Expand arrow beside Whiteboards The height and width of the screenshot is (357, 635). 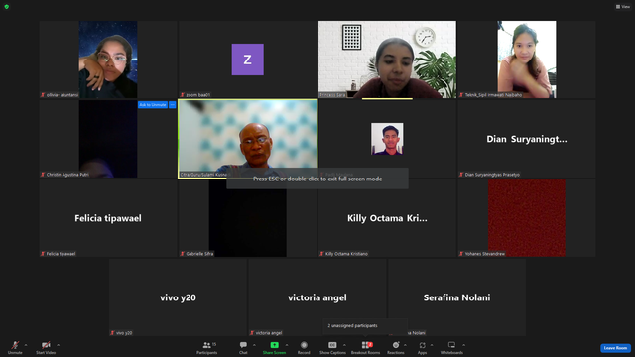pos(463,345)
